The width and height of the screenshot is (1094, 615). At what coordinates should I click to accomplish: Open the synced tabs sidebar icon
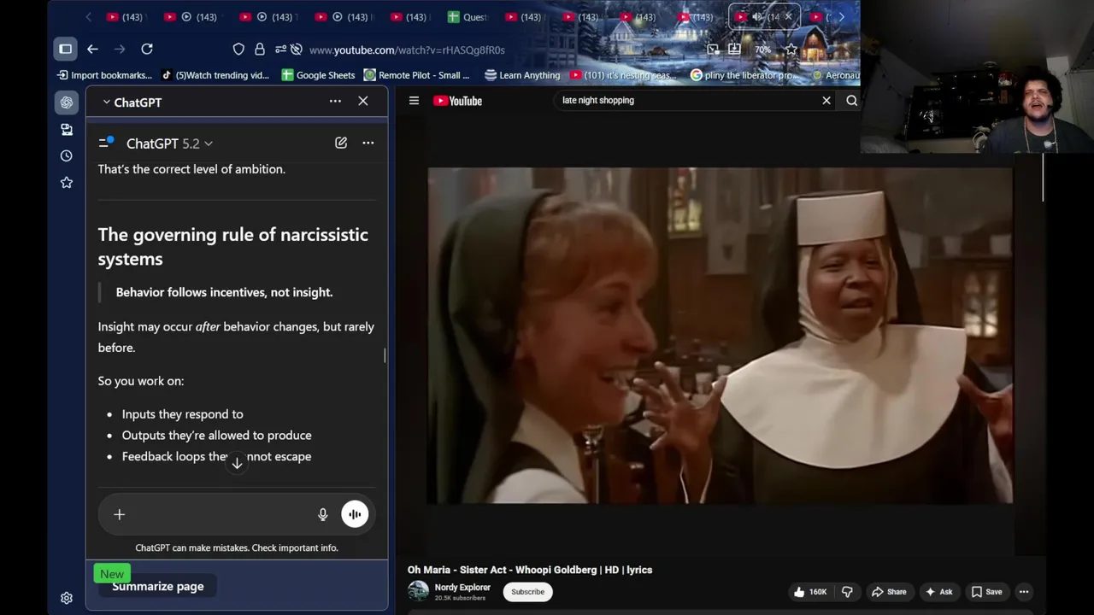click(x=67, y=129)
